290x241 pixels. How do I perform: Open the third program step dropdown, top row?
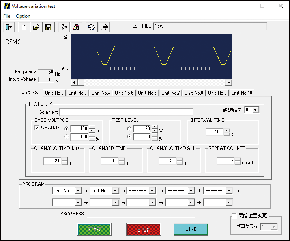tap(152, 191)
